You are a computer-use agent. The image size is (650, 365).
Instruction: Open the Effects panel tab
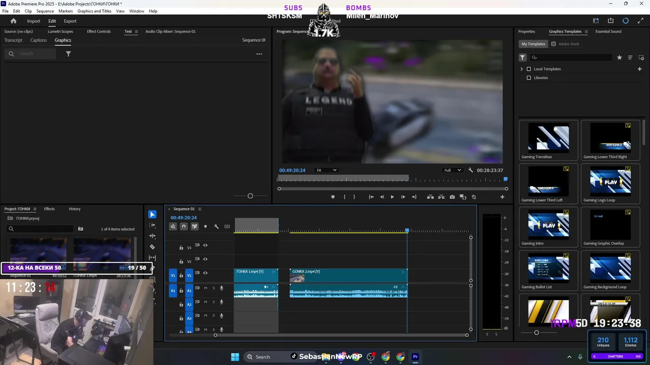pyautogui.click(x=49, y=209)
